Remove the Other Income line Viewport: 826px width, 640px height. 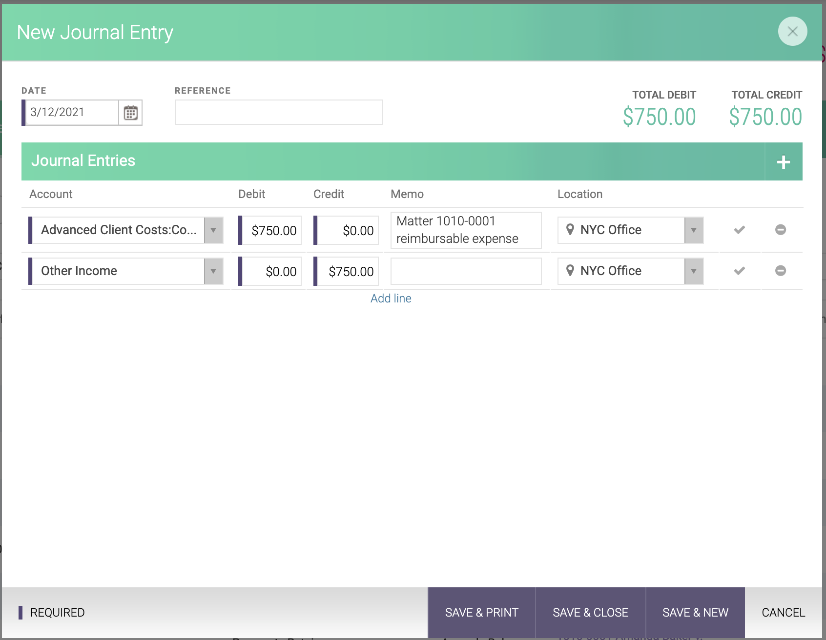click(781, 271)
